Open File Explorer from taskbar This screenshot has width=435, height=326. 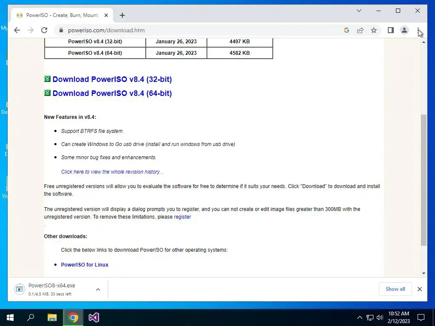[x=52, y=318]
